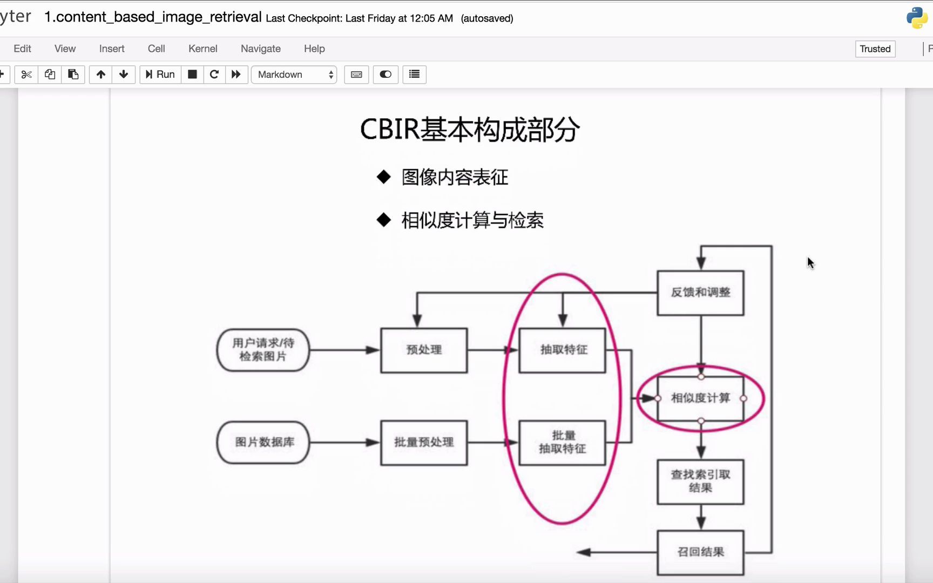Viewport: 933px width, 583px height.
Task: Open the Insert menu
Action: pyautogui.click(x=112, y=49)
